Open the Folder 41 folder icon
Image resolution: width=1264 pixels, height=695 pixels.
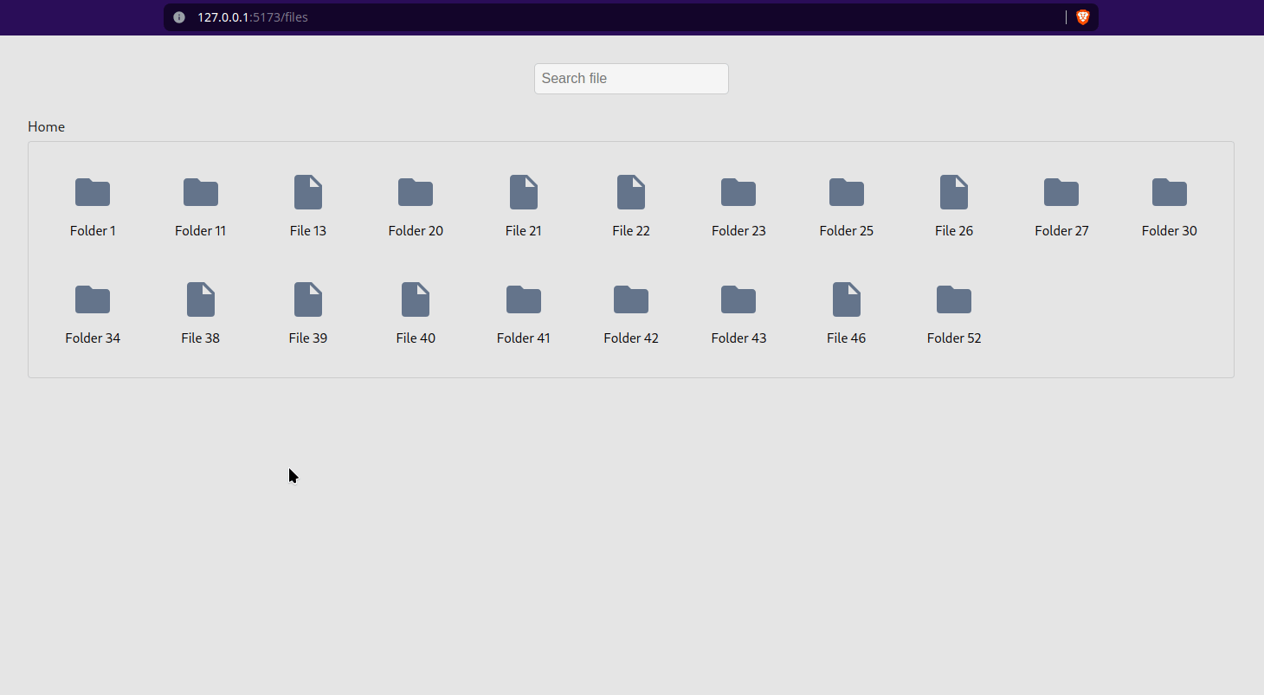click(x=524, y=299)
